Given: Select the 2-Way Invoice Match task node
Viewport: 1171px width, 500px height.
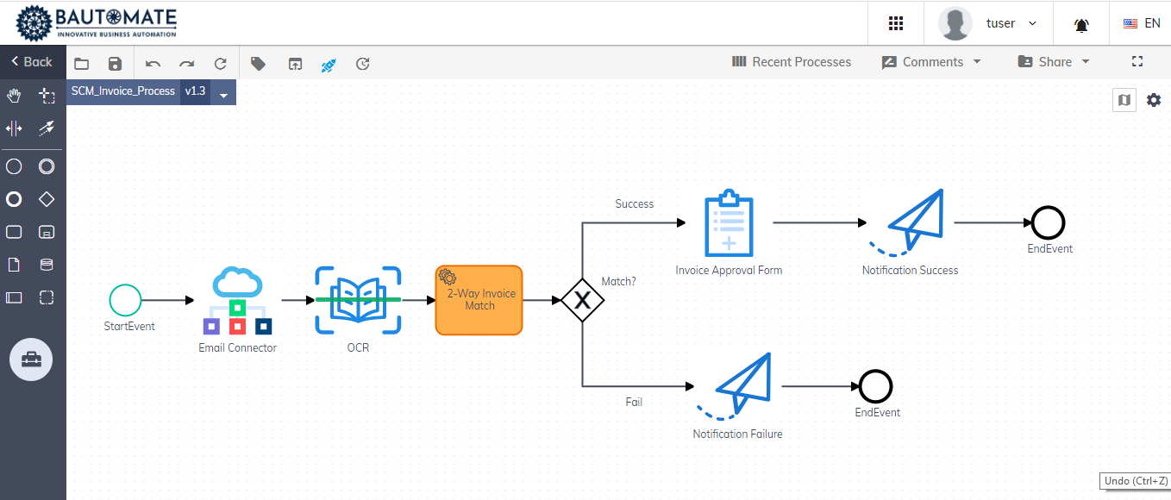Looking at the screenshot, I should [479, 299].
